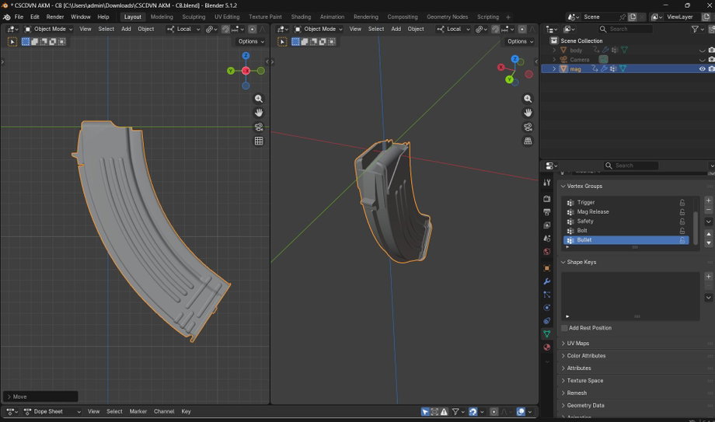
Task: Add new vertex group with plus button
Action: (708, 201)
